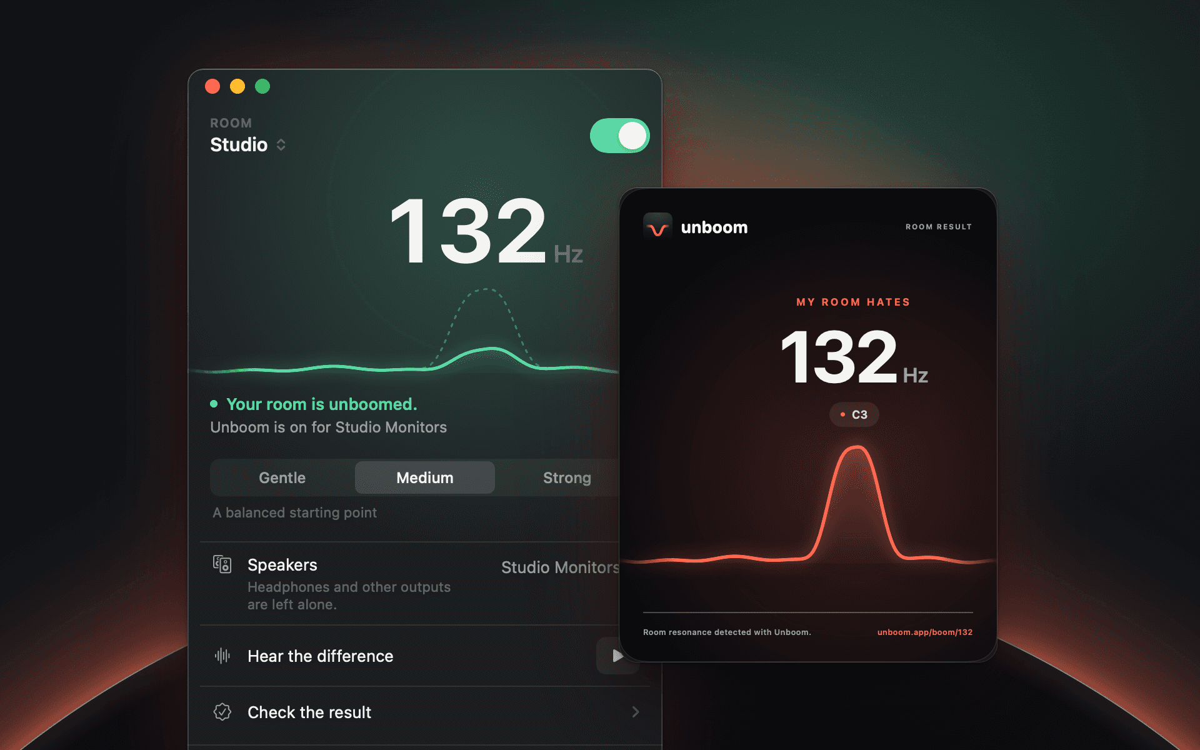This screenshot has height=750, width=1200.
Task: Toggle the Unboom on/off switch
Action: click(619, 136)
